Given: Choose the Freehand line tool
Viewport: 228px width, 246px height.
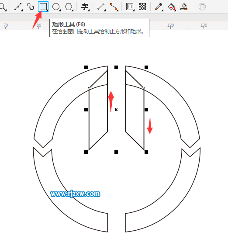Looking at the screenshot, I should [x=18, y=7].
